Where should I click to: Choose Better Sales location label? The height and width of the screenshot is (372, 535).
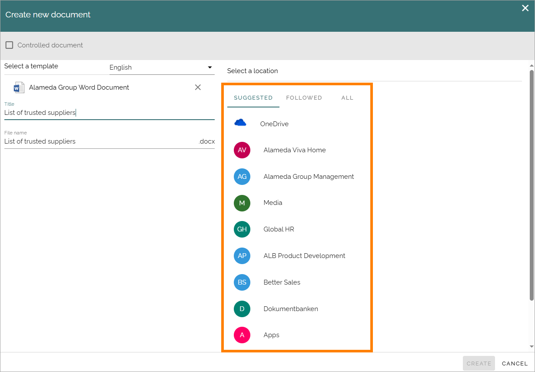click(x=282, y=282)
